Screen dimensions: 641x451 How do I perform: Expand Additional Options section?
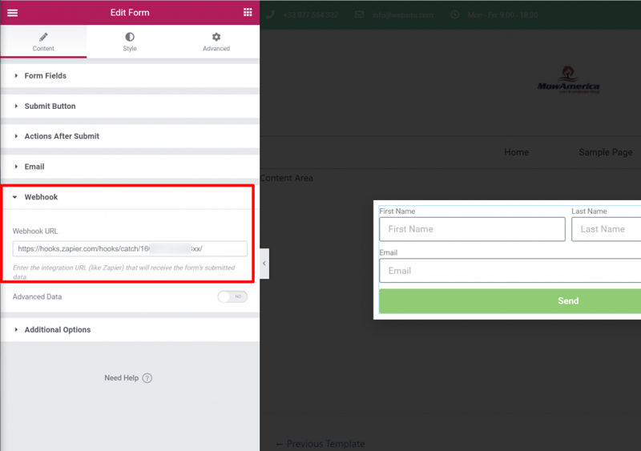(x=130, y=329)
